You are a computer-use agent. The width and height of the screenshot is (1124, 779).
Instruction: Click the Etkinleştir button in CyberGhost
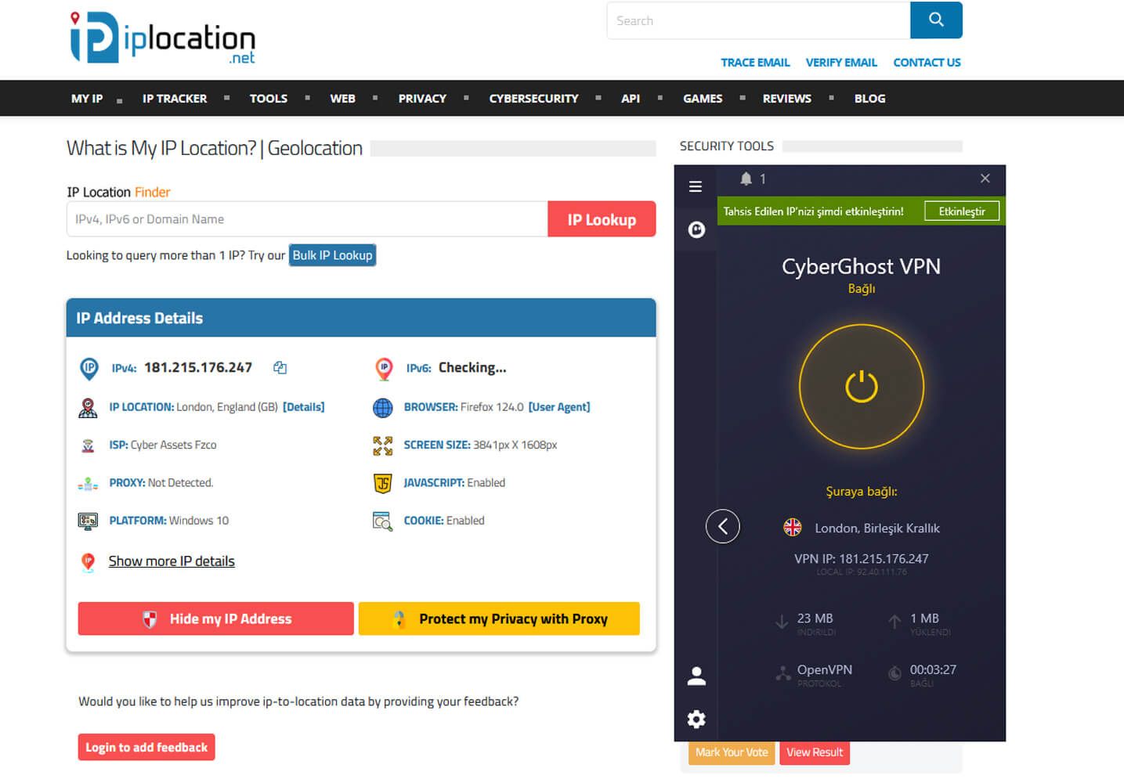point(962,211)
